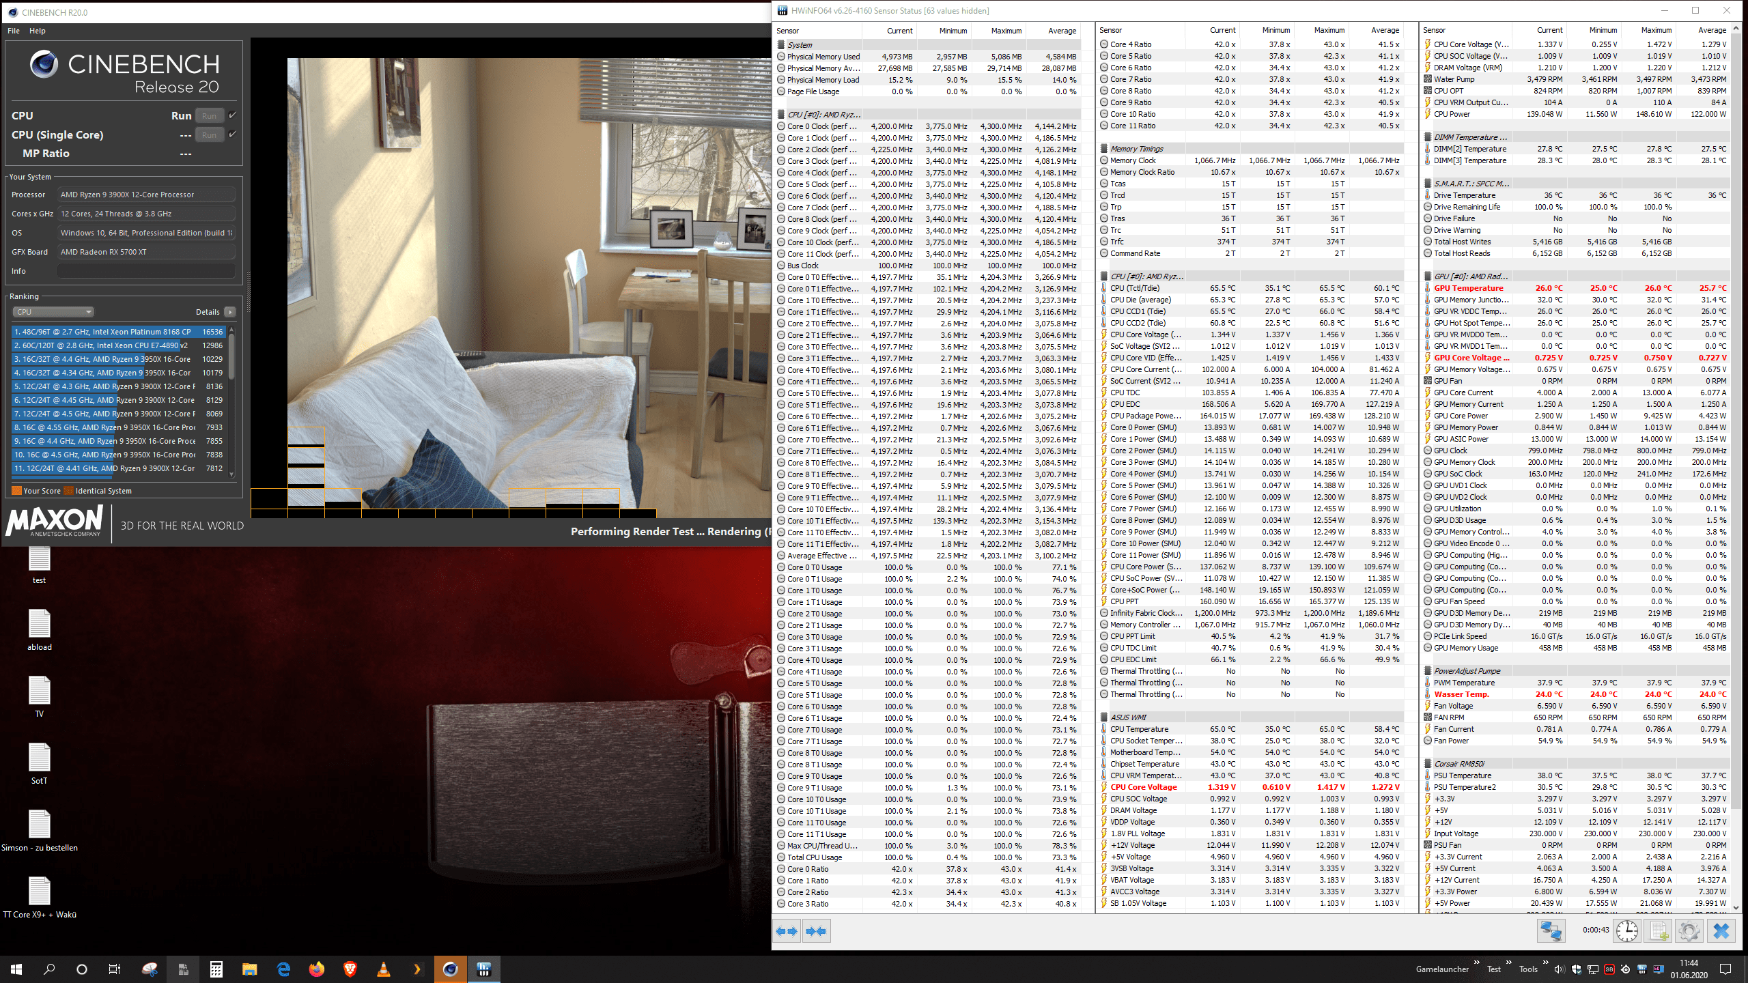Open VLC from the taskbar
The width and height of the screenshot is (1748, 983).
384,969
